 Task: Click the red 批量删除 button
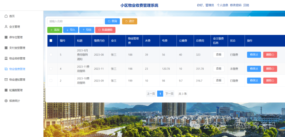point(105,30)
